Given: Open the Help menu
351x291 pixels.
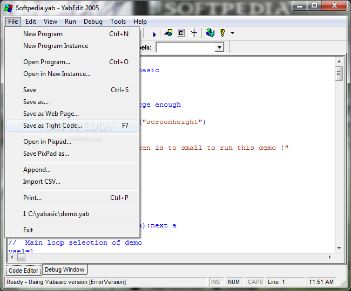Looking at the screenshot, I should point(140,22).
